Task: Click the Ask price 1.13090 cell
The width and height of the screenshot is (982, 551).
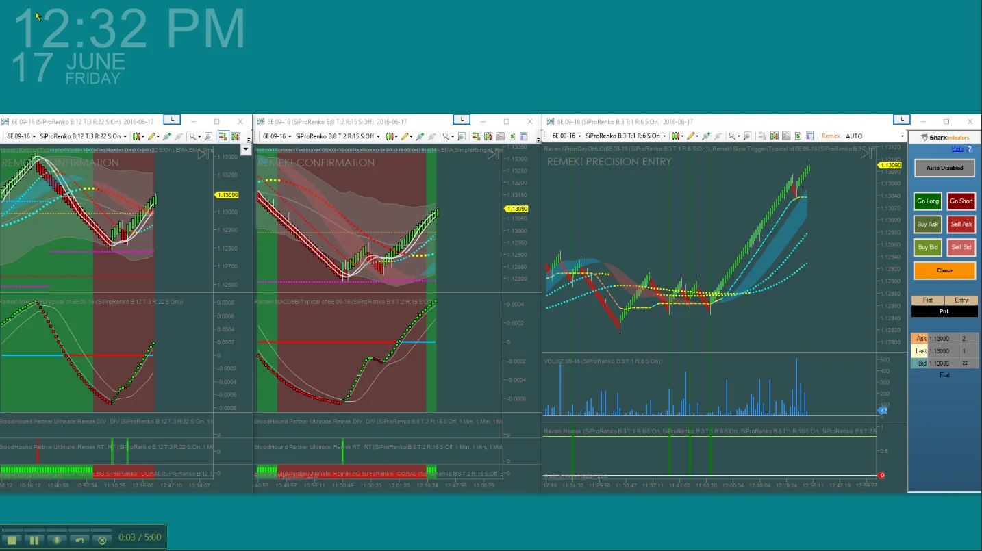Action: click(944, 339)
